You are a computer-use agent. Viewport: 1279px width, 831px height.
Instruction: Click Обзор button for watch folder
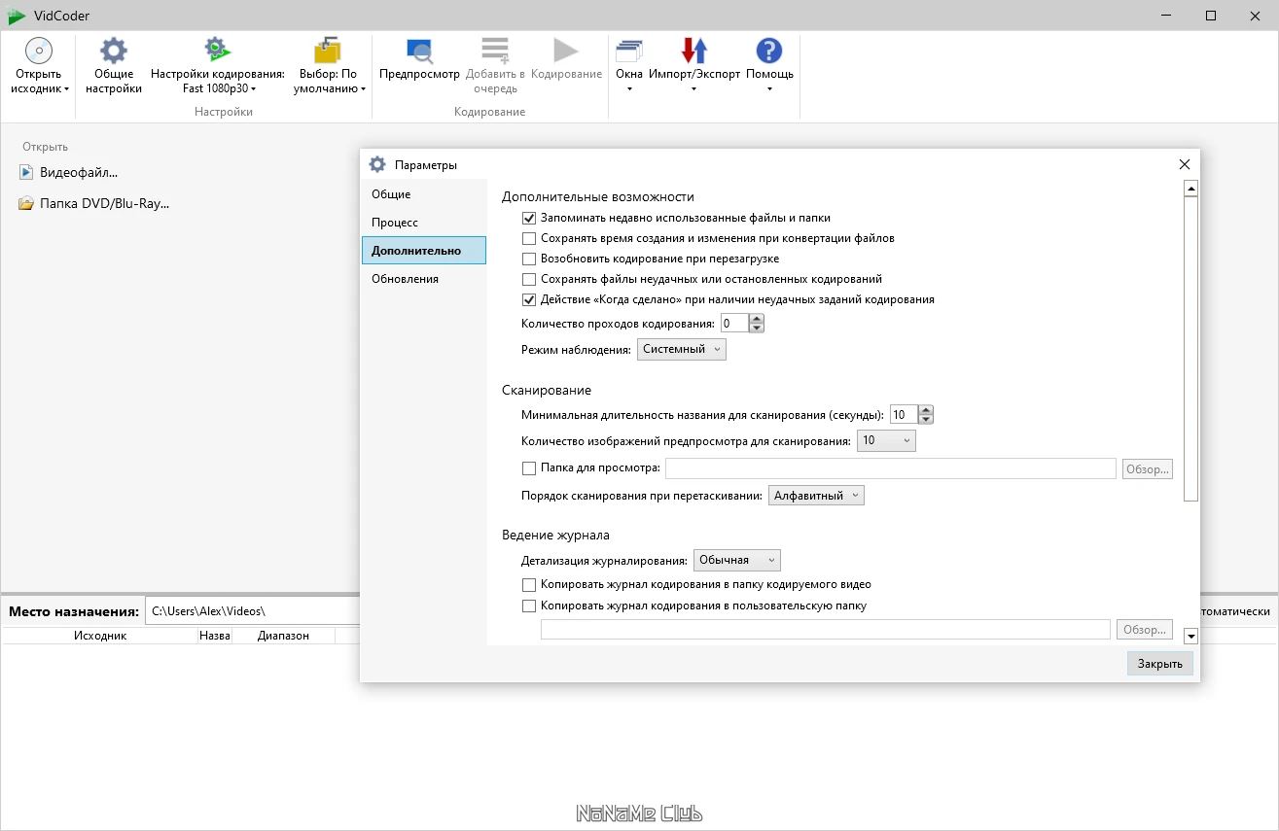tap(1147, 469)
